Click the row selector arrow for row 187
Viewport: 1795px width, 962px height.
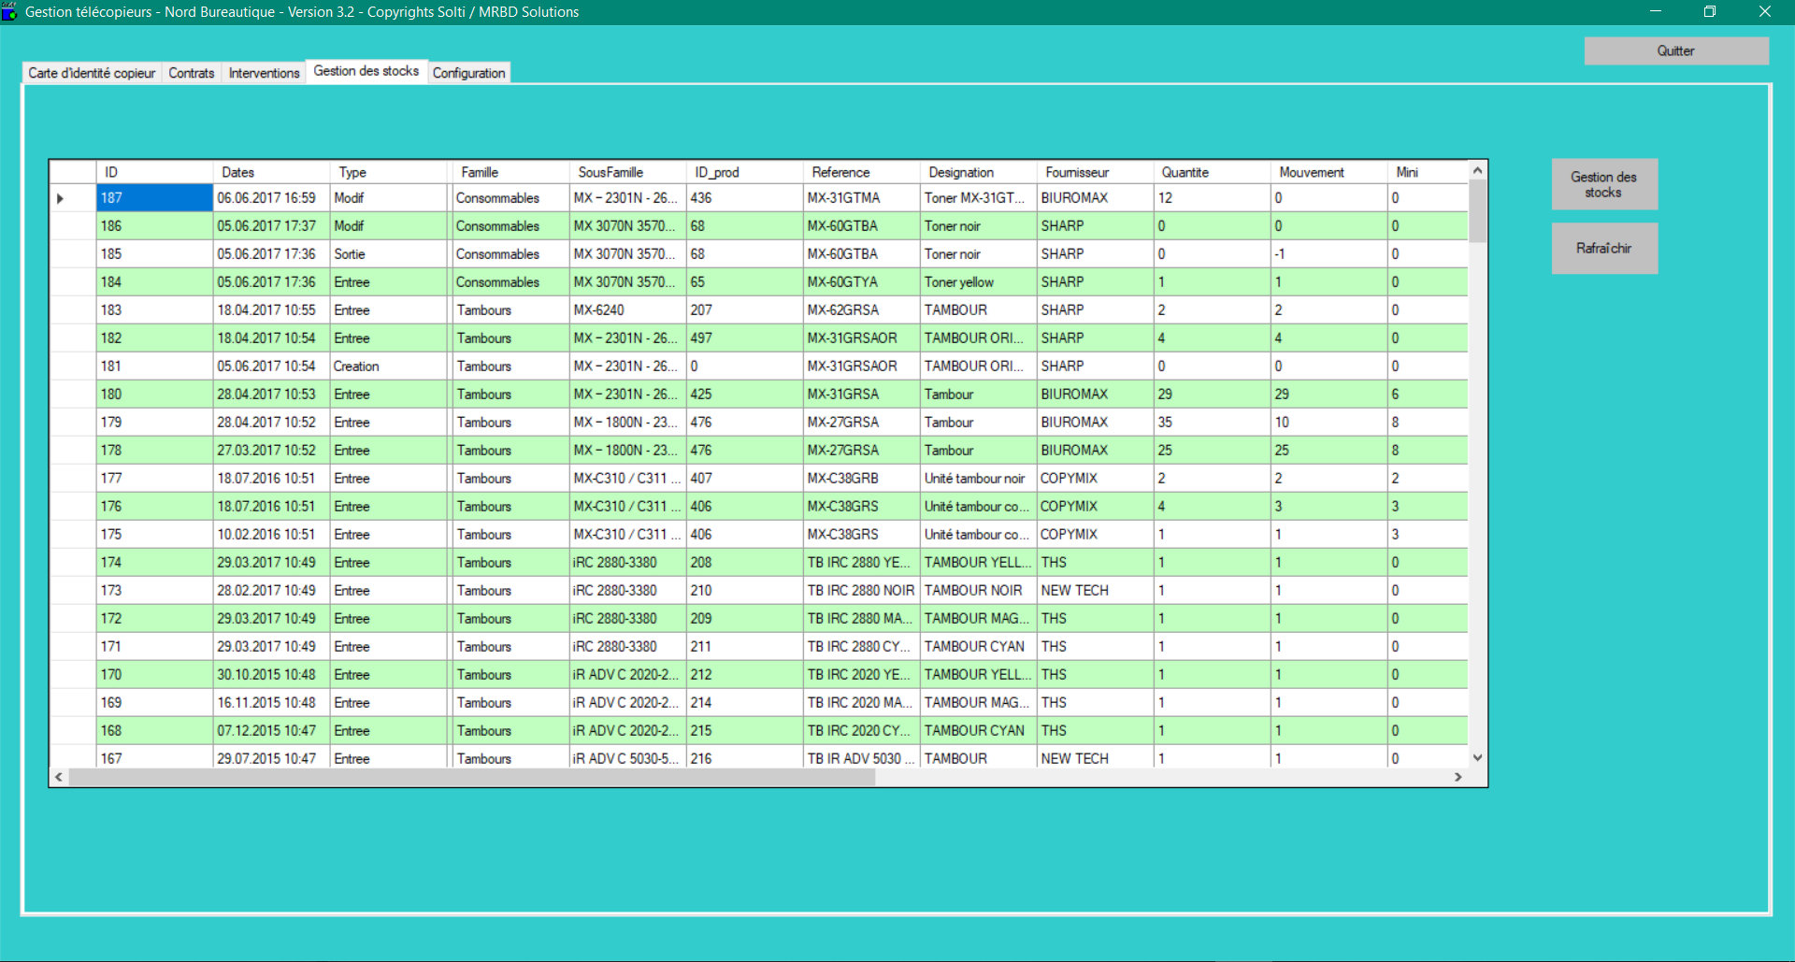coord(61,198)
